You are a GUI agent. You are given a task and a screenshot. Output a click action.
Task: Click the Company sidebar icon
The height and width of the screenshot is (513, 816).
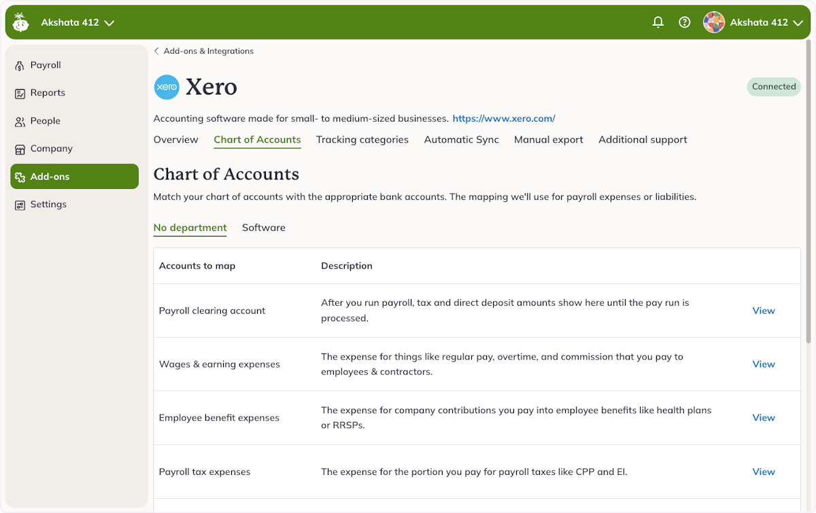[18, 148]
